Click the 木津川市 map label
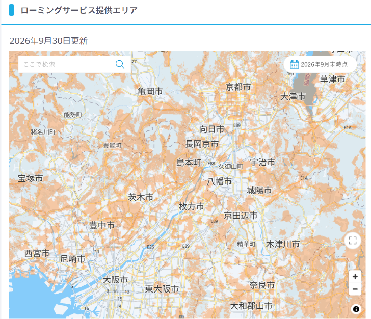 283,244
